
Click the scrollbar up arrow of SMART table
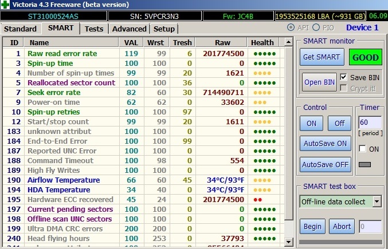pyautogui.click(x=288, y=42)
